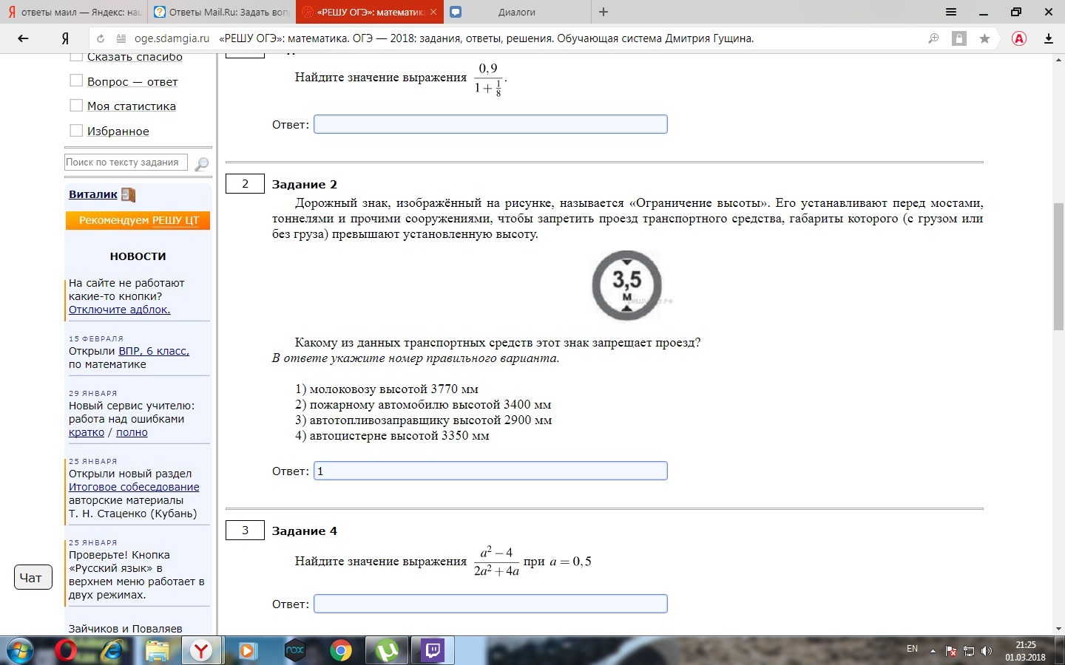
Task: Enable the Моя статистика checkbox
Action: tap(76, 105)
